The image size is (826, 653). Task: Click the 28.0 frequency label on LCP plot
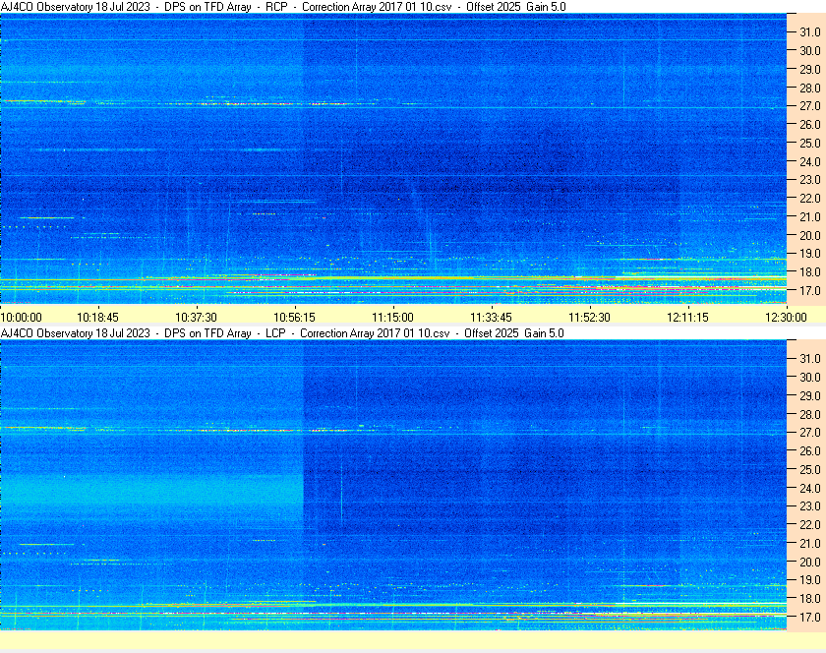(x=810, y=414)
